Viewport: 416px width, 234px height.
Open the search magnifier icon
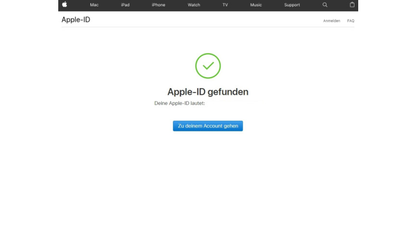tap(325, 5)
